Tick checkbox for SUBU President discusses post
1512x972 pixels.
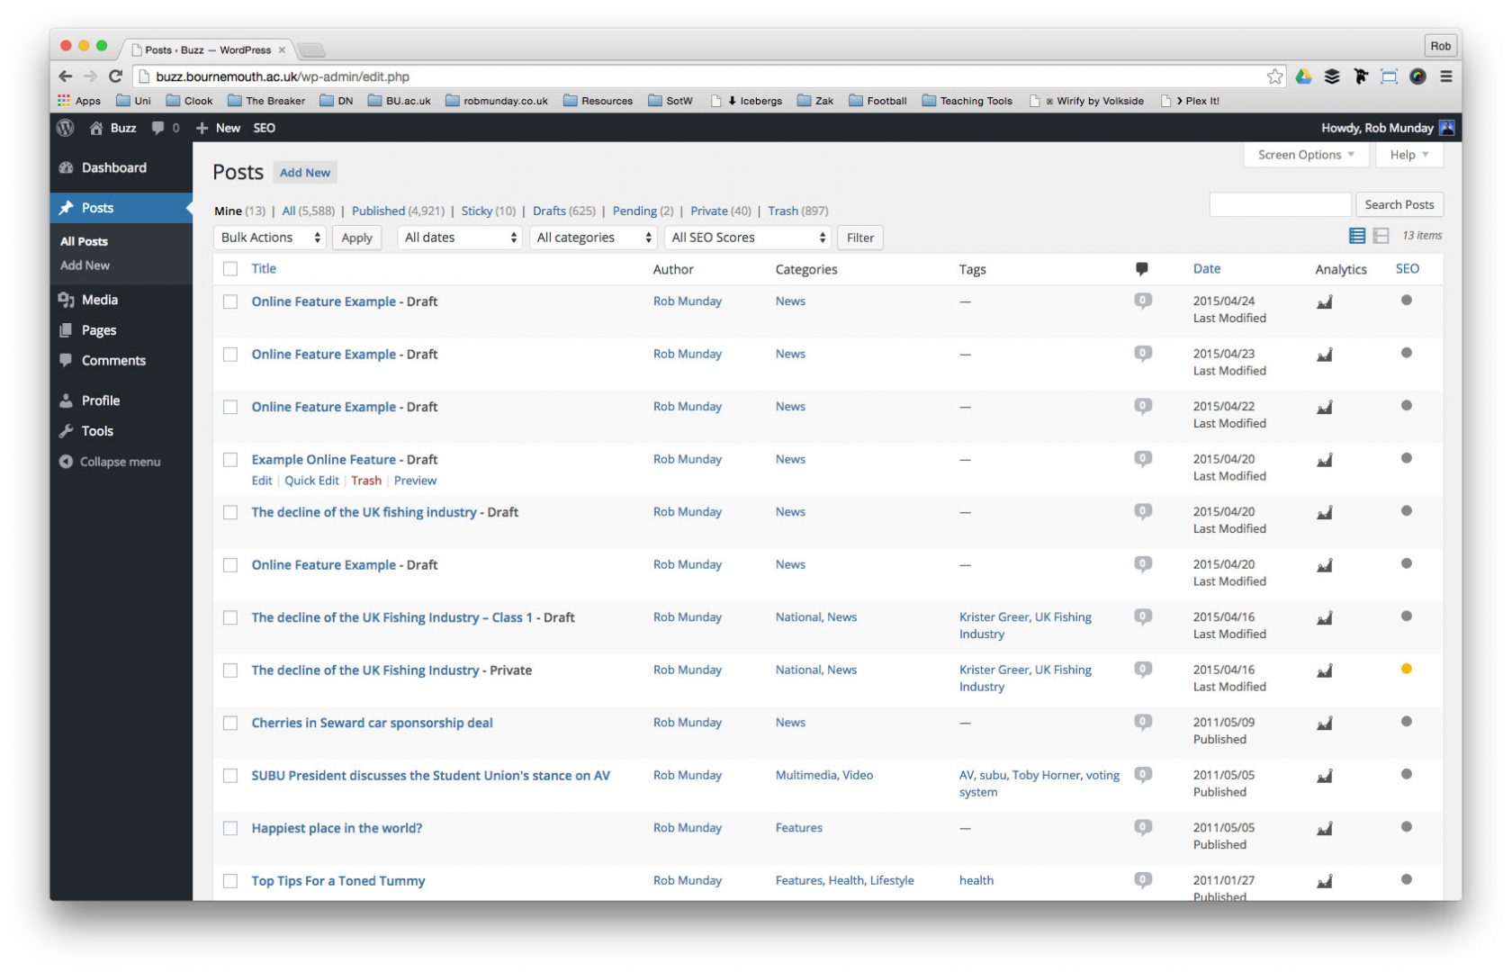pyautogui.click(x=230, y=776)
